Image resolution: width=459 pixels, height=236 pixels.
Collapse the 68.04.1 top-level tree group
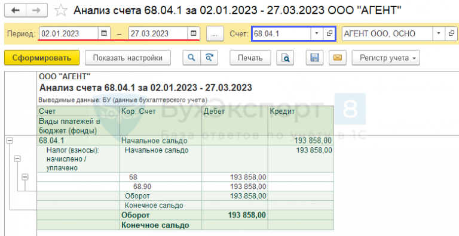click(10, 141)
